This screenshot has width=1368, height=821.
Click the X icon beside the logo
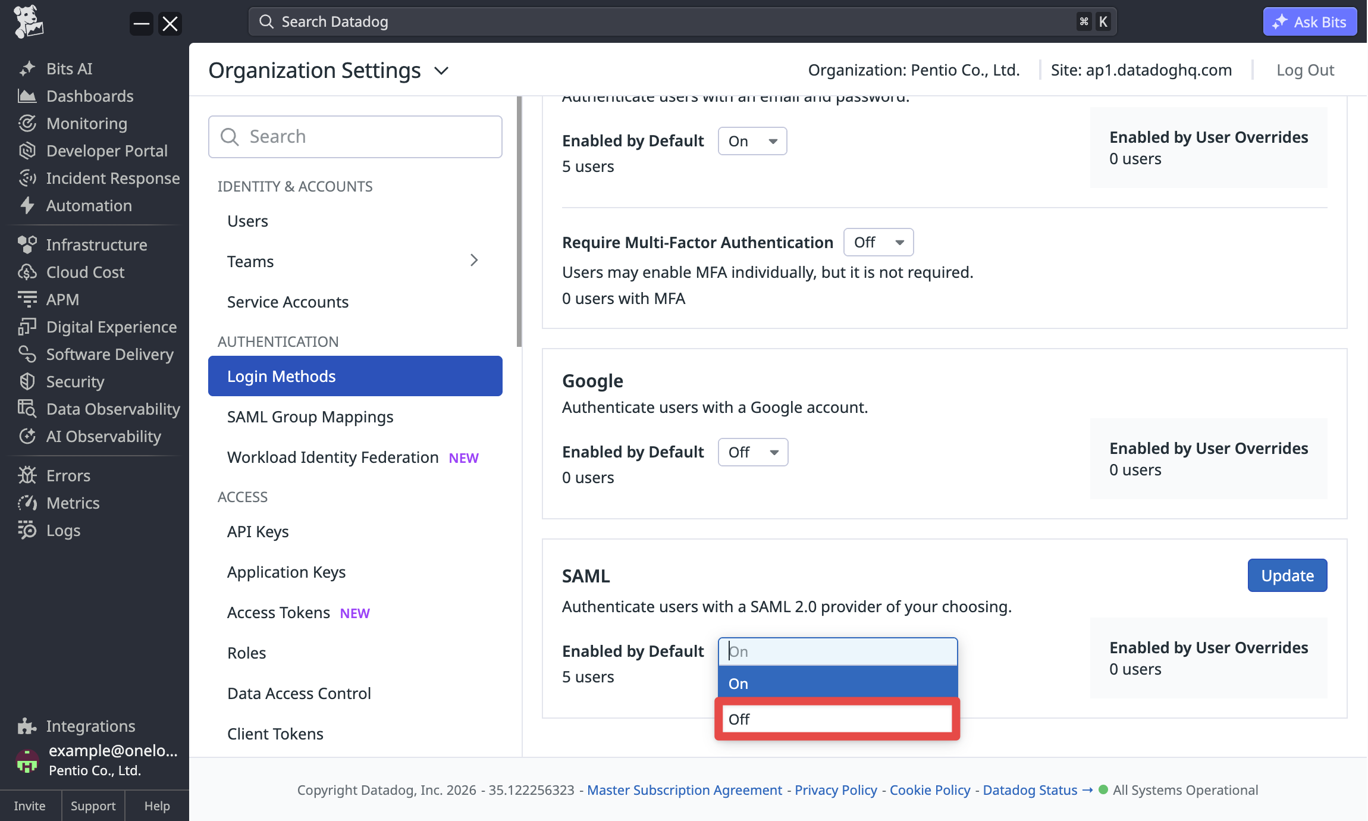point(170,24)
